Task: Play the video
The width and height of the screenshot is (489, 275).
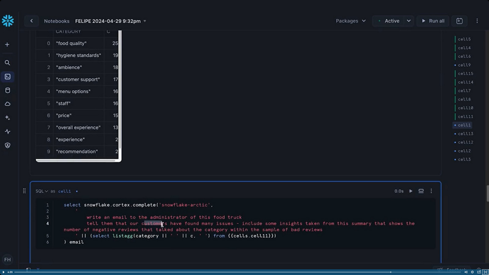Action: point(3,272)
